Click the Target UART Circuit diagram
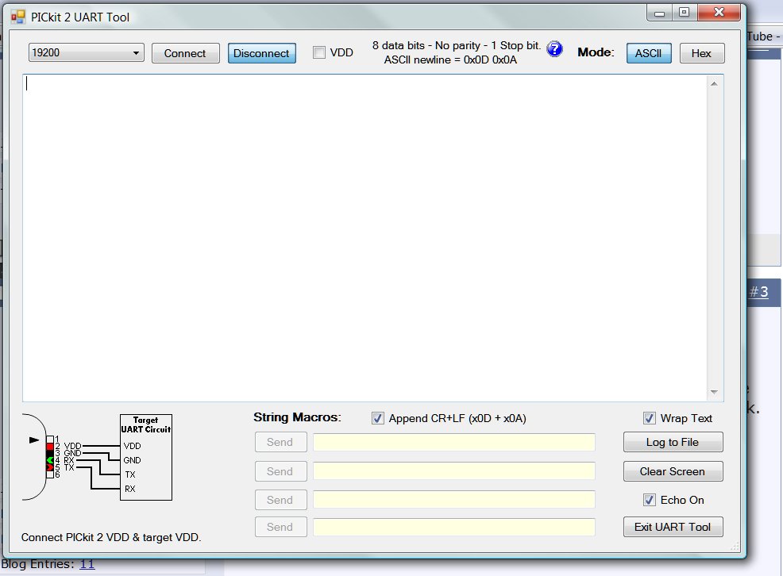The image size is (783, 576). pyautogui.click(x=146, y=457)
